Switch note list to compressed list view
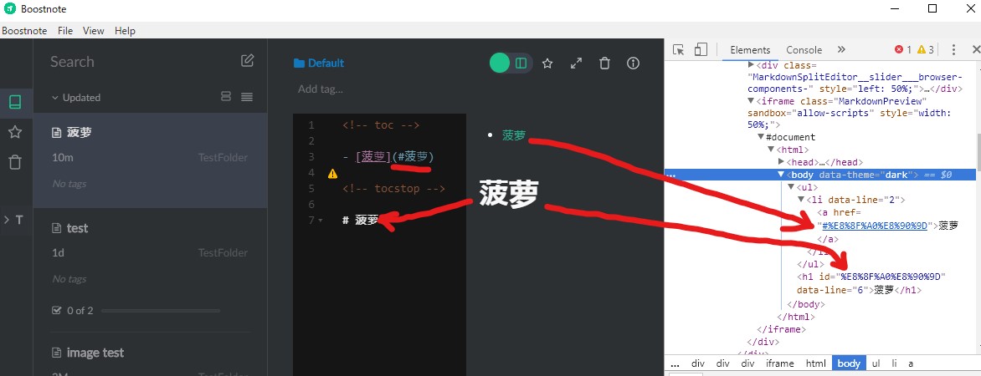This screenshot has width=981, height=376. [x=246, y=97]
